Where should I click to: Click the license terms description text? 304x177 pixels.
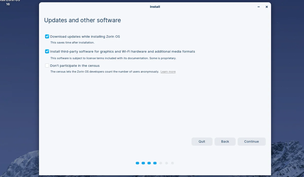click(113, 58)
